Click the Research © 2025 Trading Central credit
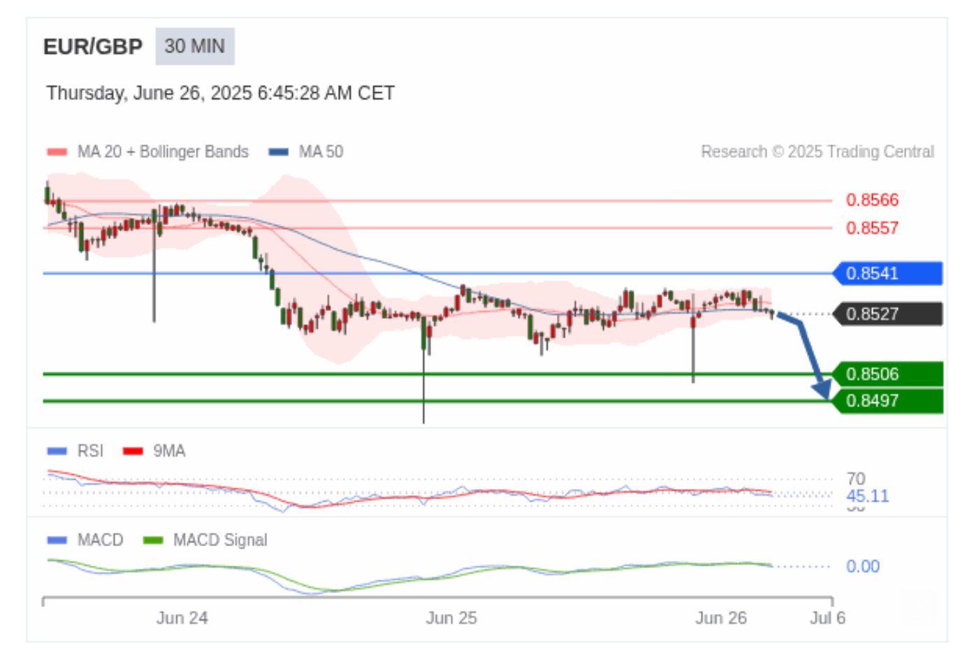This screenshot has height=665, width=974. [817, 152]
